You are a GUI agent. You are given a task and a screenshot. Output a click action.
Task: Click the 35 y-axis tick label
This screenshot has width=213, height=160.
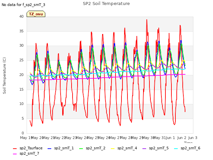point(21,31)
